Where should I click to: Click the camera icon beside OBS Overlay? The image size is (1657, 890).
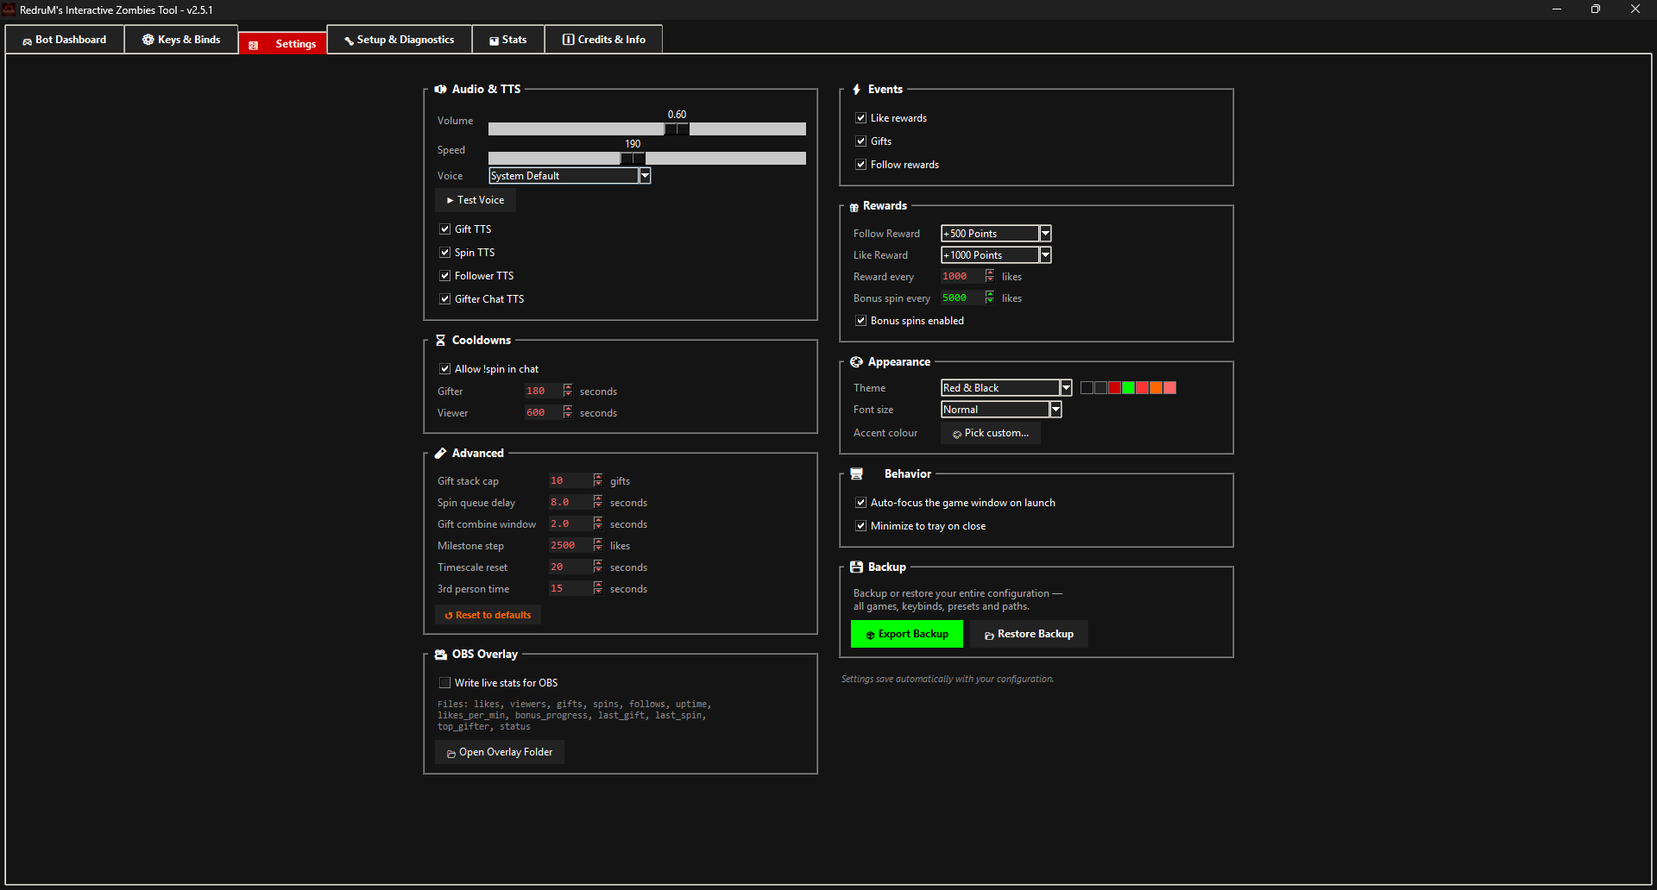pos(441,655)
